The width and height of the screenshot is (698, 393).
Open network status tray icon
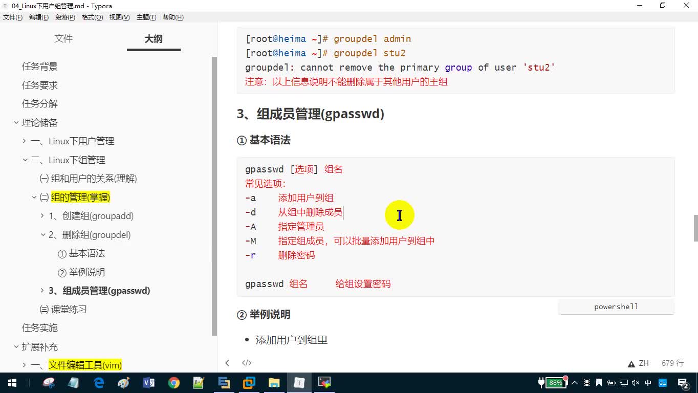coord(624,383)
